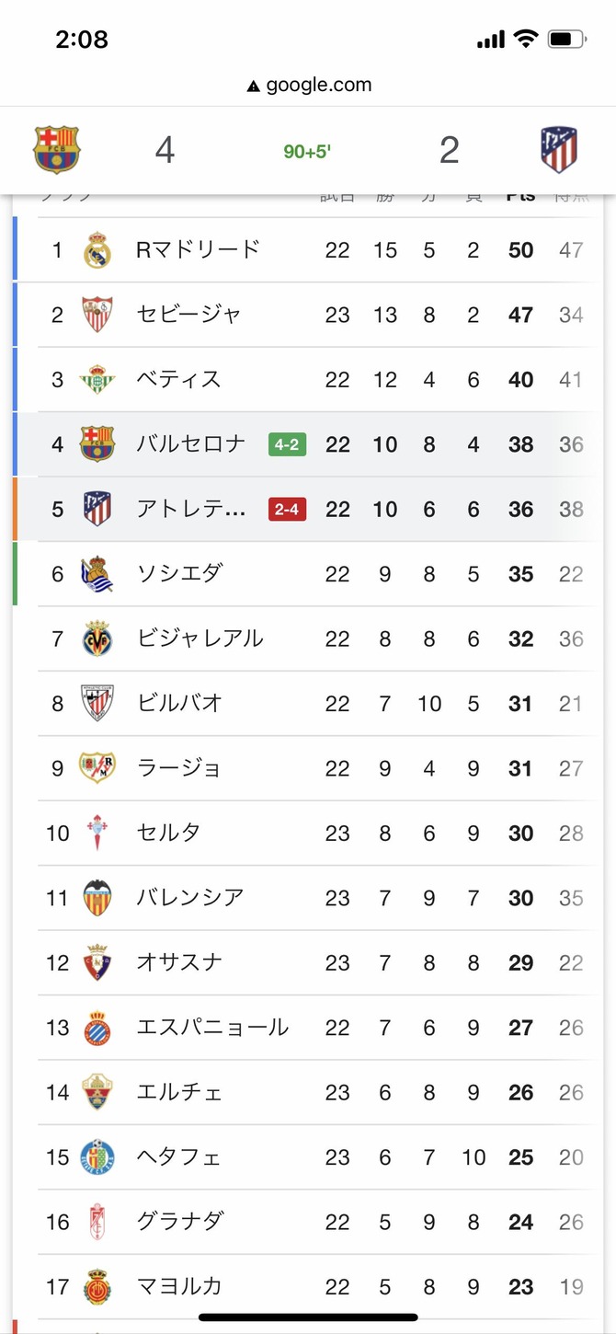The image size is (616, 1334).
Task: Click the Athletic Bilbao crest icon
Action: click(97, 704)
